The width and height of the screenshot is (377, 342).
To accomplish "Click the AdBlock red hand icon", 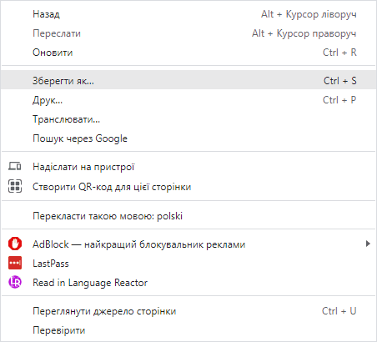I will pos(15,244).
